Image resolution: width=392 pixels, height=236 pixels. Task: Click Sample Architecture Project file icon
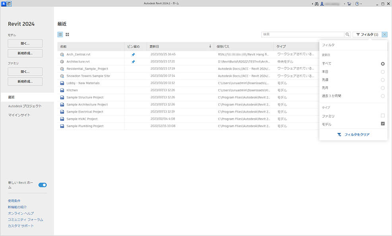[62, 105]
